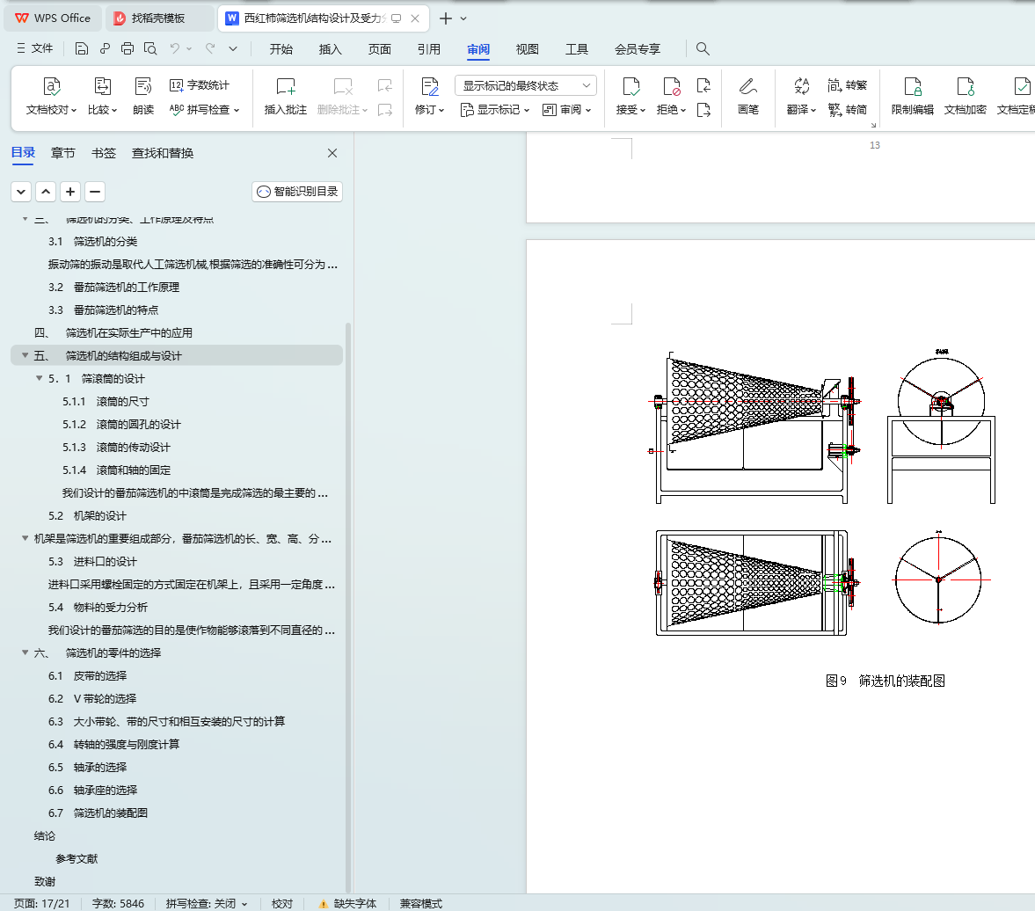
Task: Open the 文档校对 proofreading tool
Action: (x=52, y=97)
